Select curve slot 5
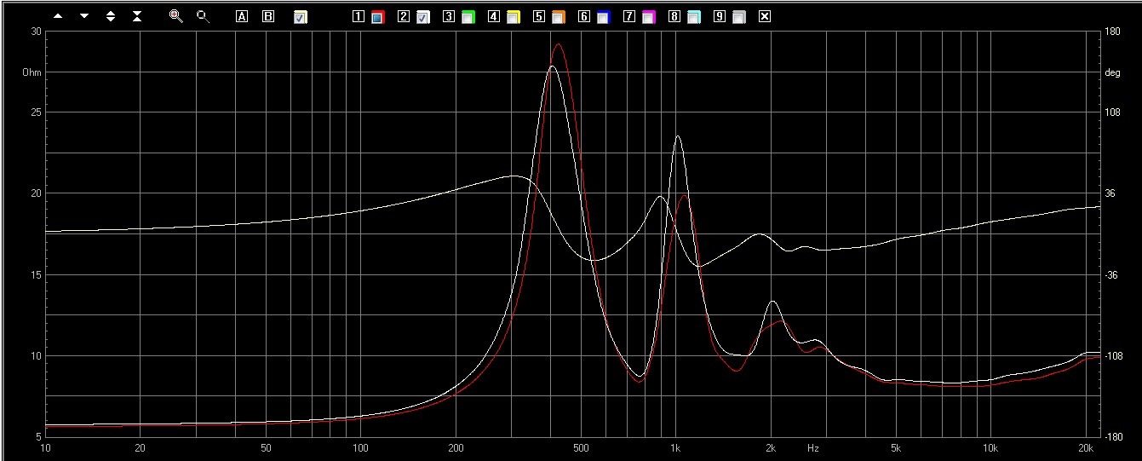 point(539,16)
